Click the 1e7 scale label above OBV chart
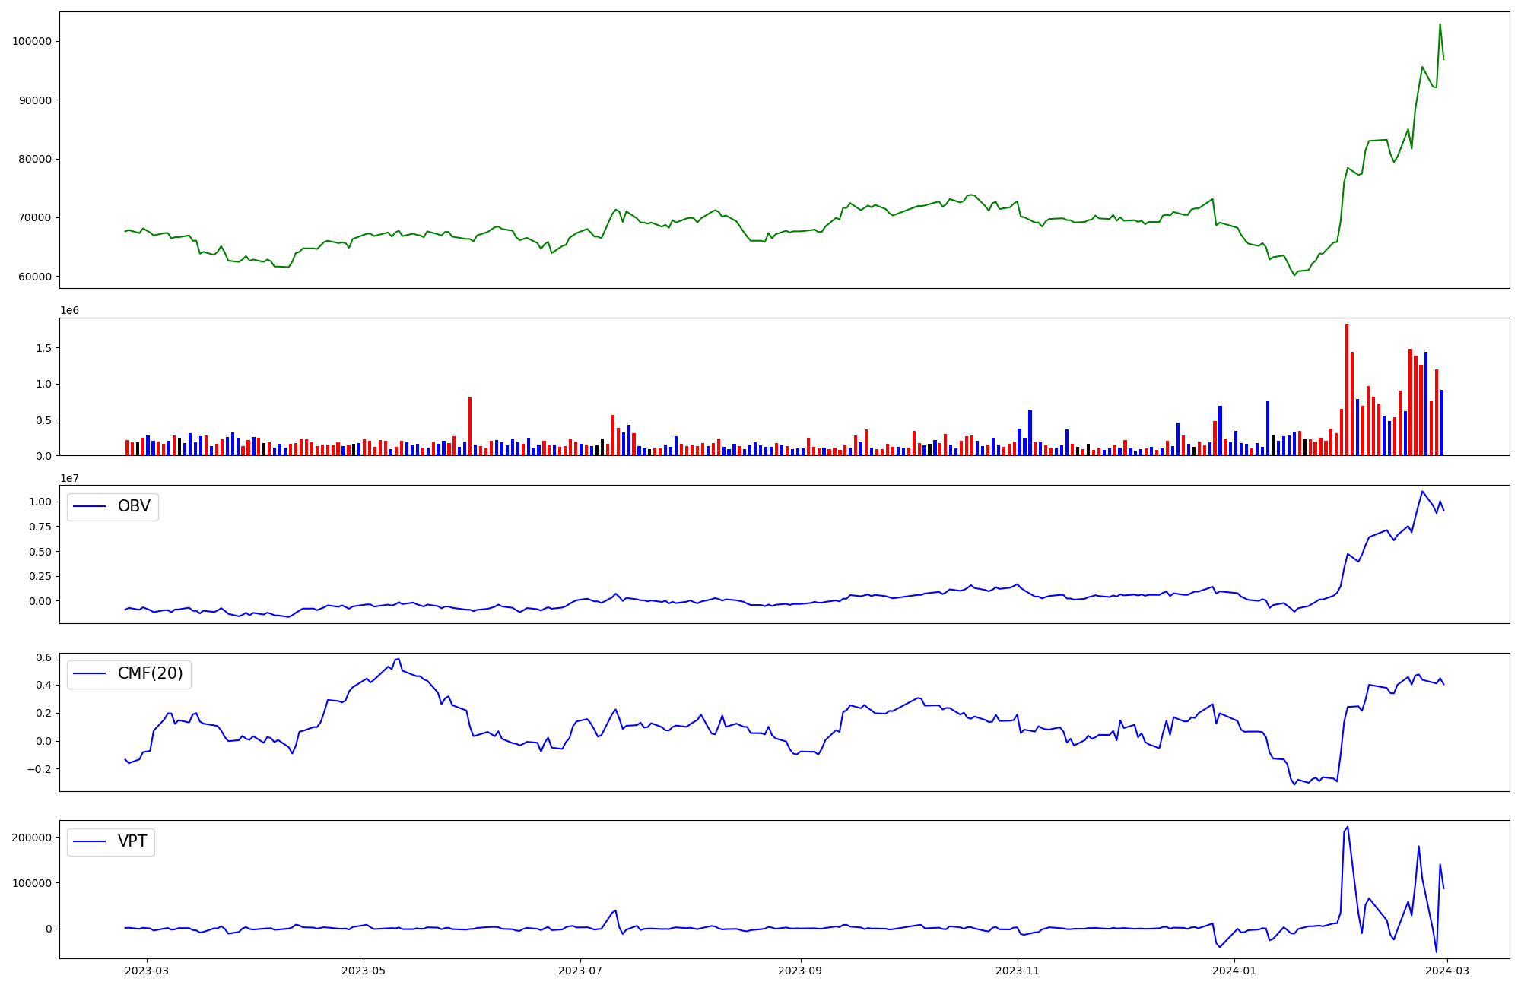 [69, 478]
